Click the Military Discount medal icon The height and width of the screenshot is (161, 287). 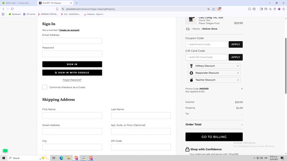pos(191,66)
